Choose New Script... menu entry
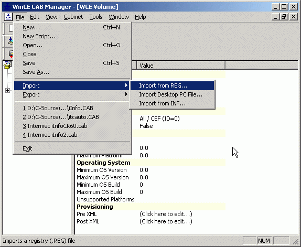 [x=72, y=36]
